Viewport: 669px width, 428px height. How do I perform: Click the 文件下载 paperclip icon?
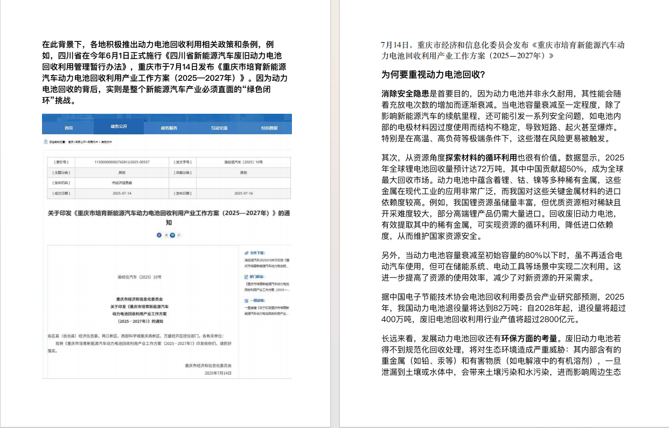tap(246, 252)
